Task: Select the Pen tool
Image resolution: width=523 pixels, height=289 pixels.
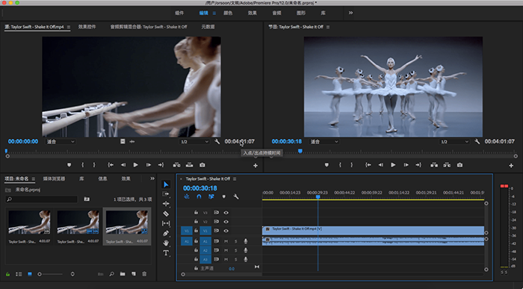Action: pos(166,233)
